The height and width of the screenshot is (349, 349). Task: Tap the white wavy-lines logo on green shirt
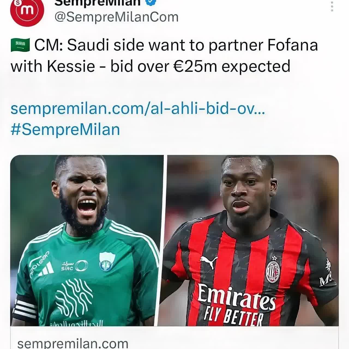[x=74, y=298]
